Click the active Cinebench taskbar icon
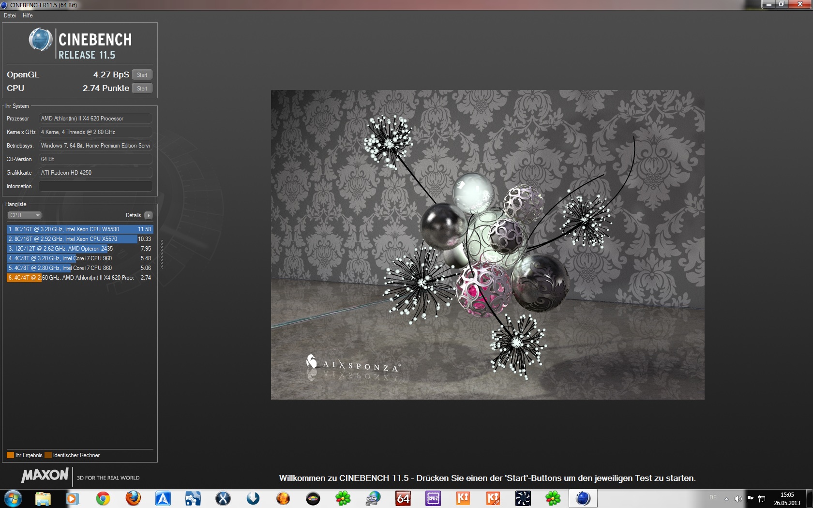This screenshot has height=508, width=813. (583, 498)
